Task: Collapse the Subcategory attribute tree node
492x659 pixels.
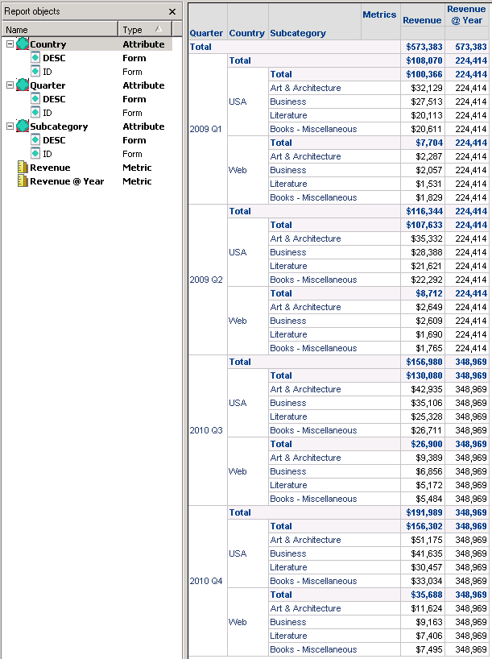Action: coord(10,126)
